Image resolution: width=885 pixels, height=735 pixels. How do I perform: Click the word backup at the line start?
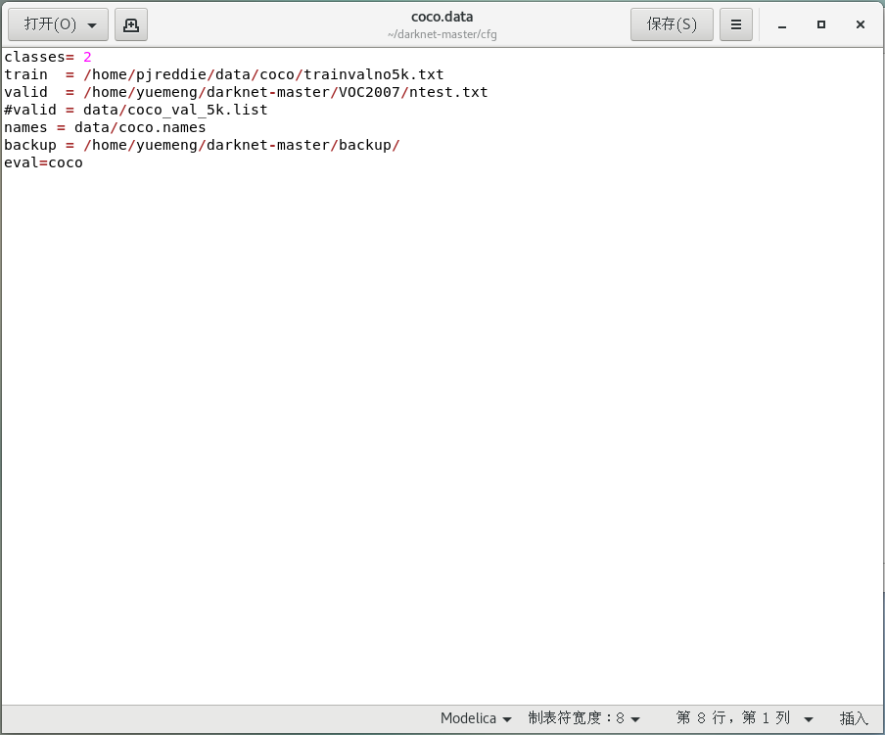(30, 146)
